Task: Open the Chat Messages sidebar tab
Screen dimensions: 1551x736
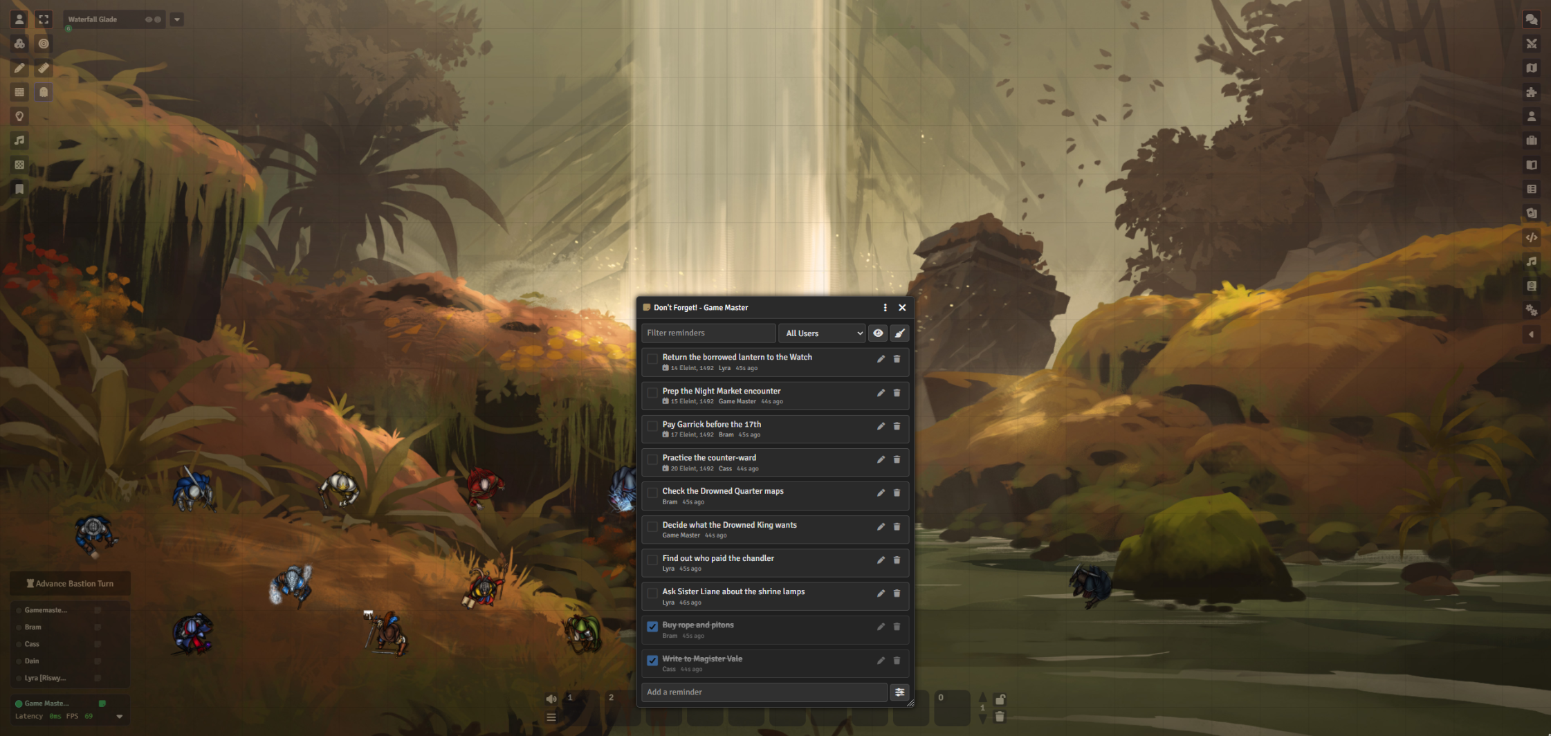Action: [1531, 19]
